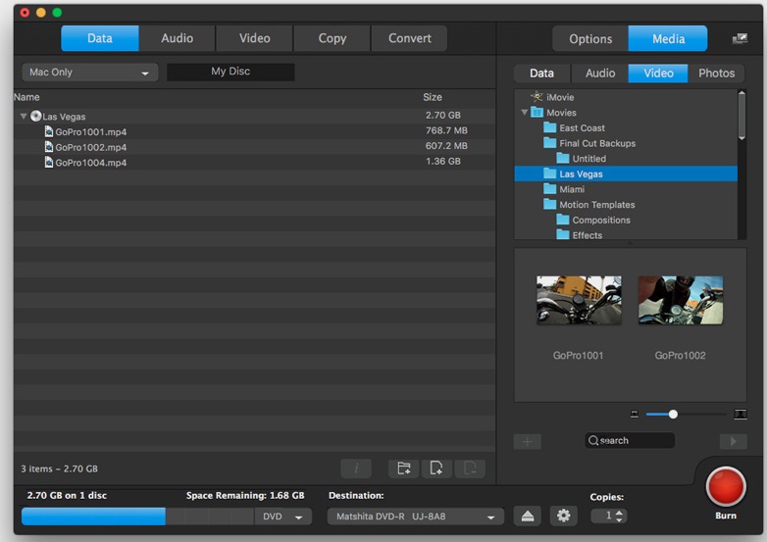This screenshot has width=767, height=542.
Task: Click the plus button in the media browser
Action: click(528, 441)
